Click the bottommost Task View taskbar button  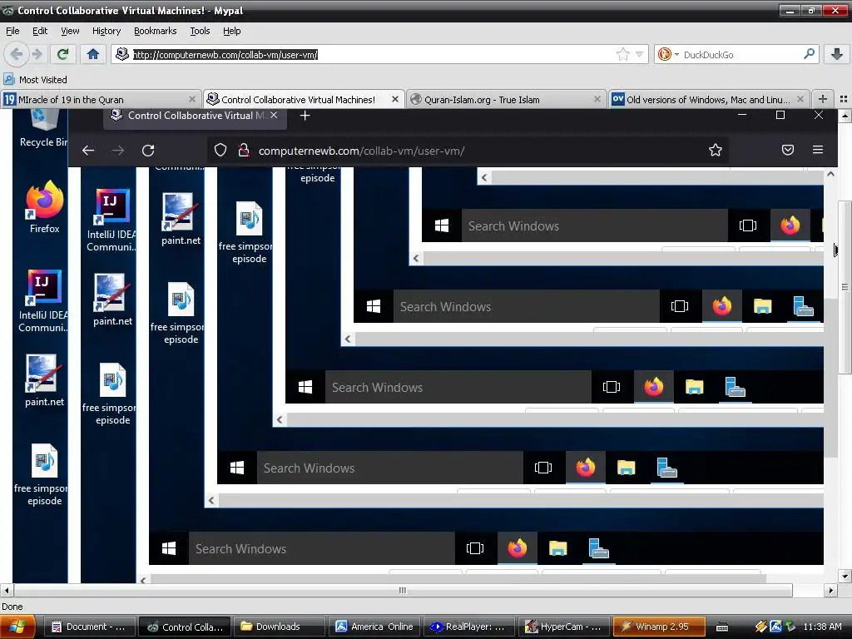(x=475, y=548)
